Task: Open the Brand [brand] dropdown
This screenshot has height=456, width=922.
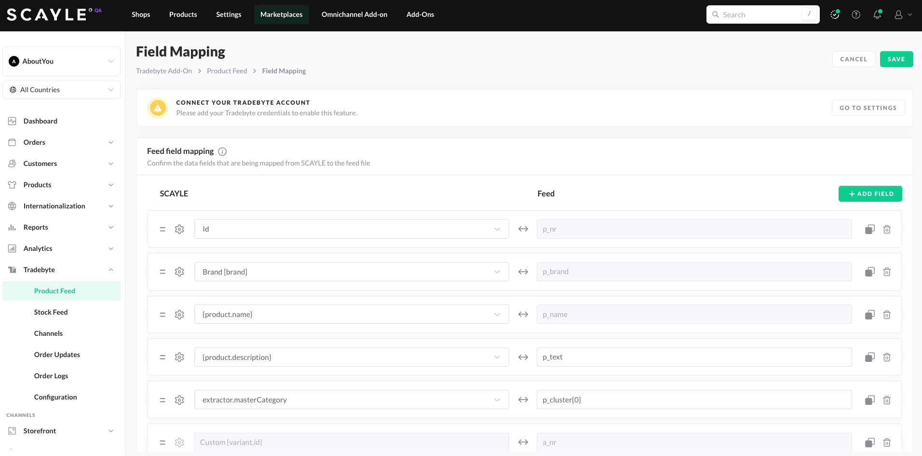Action: coord(351,272)
